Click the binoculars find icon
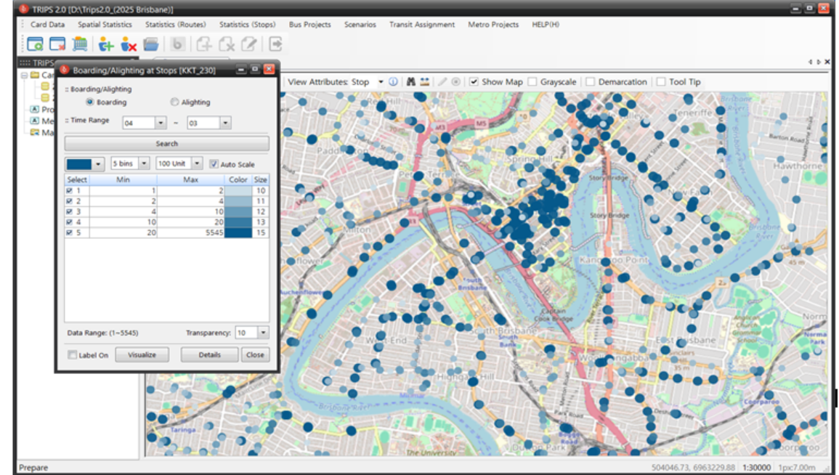This screenshot has width=839, height=475. pos(410,82)
